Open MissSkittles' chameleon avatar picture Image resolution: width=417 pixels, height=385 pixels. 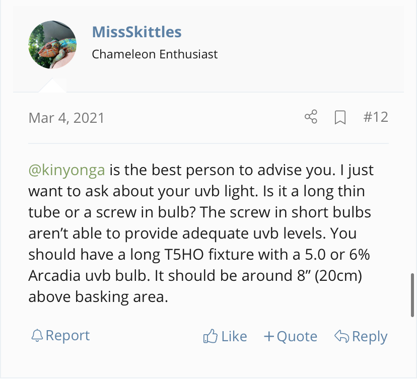[52, 44]
